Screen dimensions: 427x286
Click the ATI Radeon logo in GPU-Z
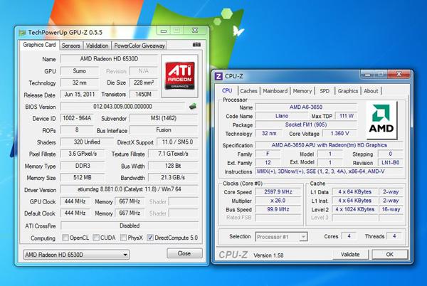[180, 75]
